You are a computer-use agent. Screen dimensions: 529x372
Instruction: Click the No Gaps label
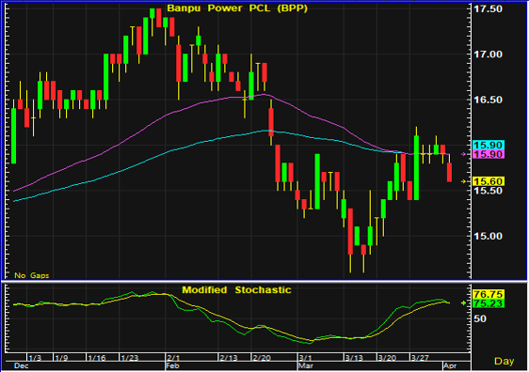(x=32, y=275)
